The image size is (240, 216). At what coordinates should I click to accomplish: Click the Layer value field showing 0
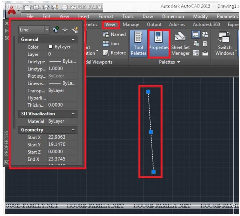tap(62, 54)
